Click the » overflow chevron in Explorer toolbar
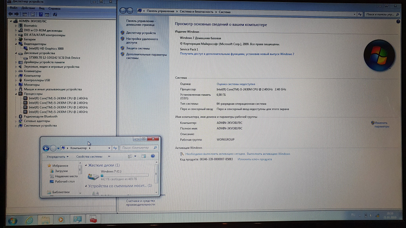 click(109, 156)
